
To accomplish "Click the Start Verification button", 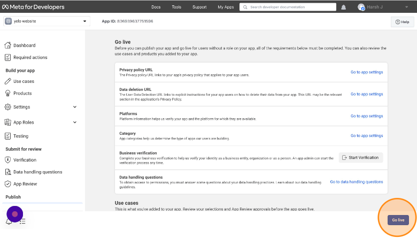I will click(x=361, y=157).
